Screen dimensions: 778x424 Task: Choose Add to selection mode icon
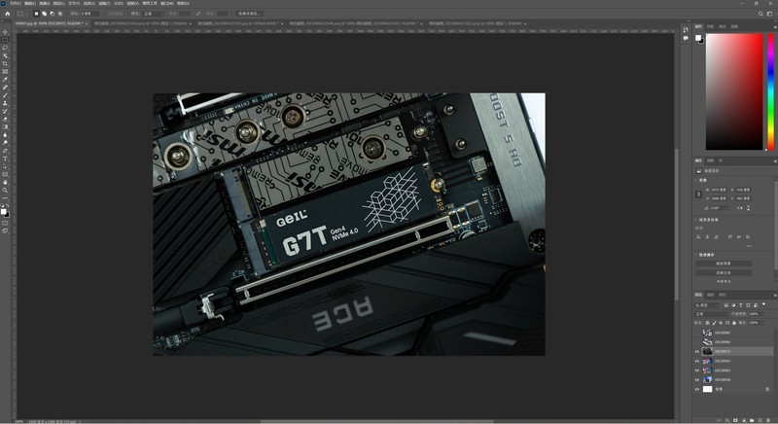point(44,14)
